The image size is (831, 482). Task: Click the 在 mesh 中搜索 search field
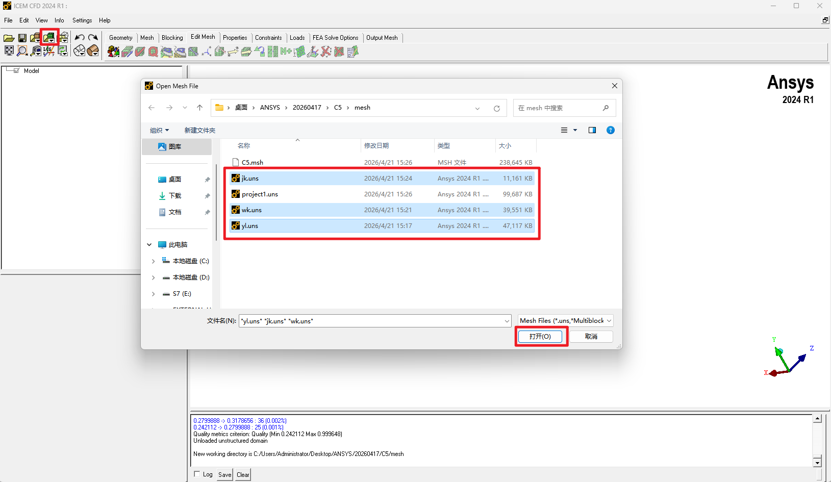[x=564, y=108]
